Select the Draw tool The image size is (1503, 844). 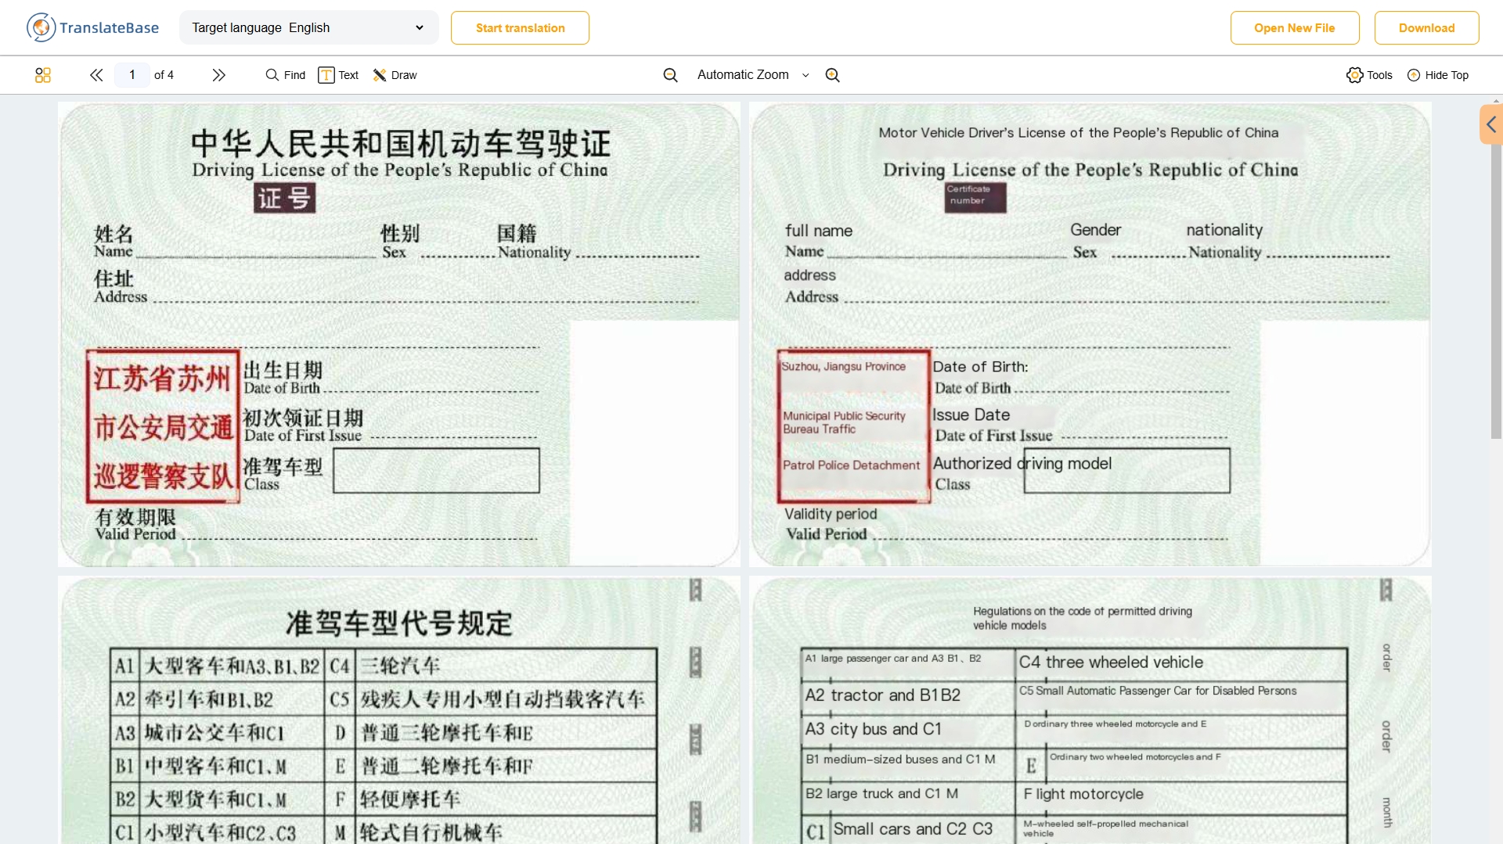pyautogui.click(x=395, y=75)
